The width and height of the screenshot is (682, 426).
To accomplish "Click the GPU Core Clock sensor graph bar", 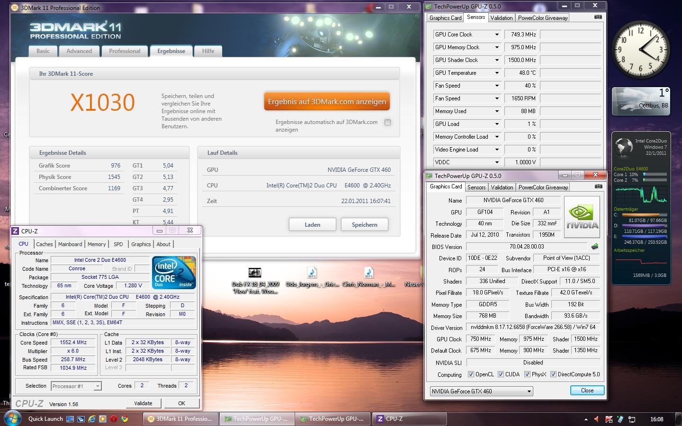I will point(571,35).
